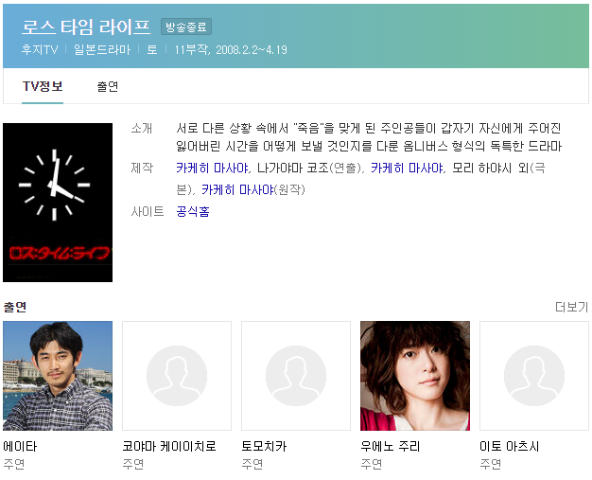This screenshot has height=480, width=592.
Task: Switch to the TV정보 tab
Action: [x=43, y=86]
